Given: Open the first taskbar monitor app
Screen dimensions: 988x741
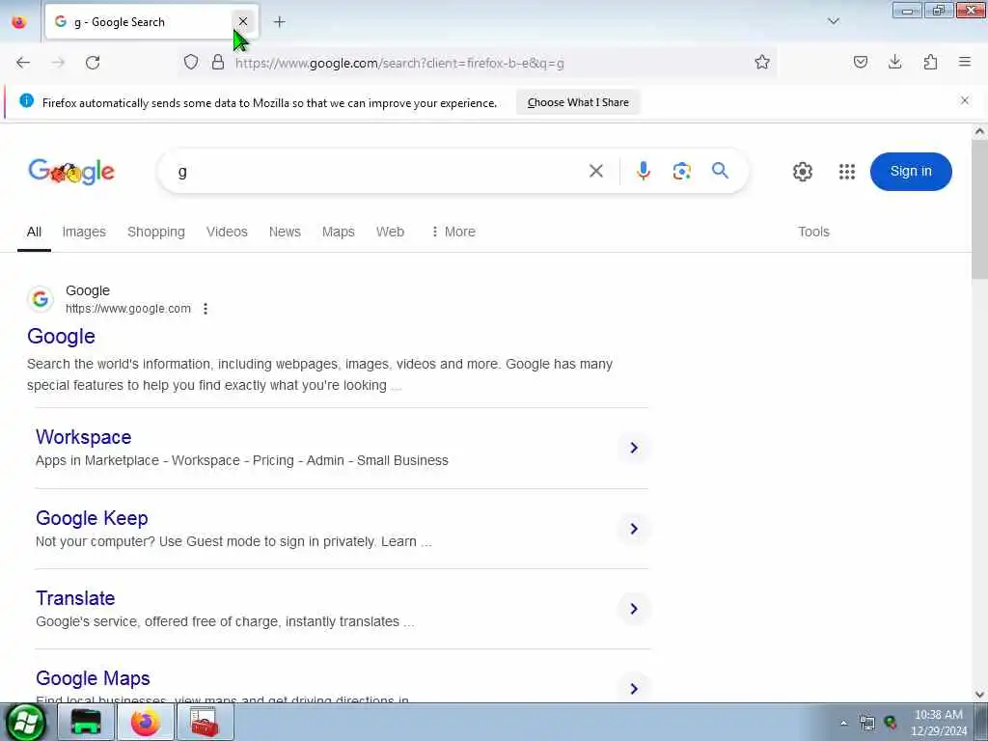Looking at the screenshot, I should point(86,722).
